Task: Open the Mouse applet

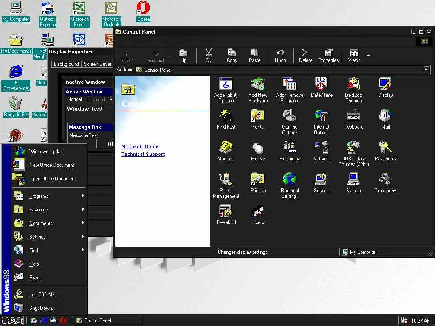Action: click(258, 151)
